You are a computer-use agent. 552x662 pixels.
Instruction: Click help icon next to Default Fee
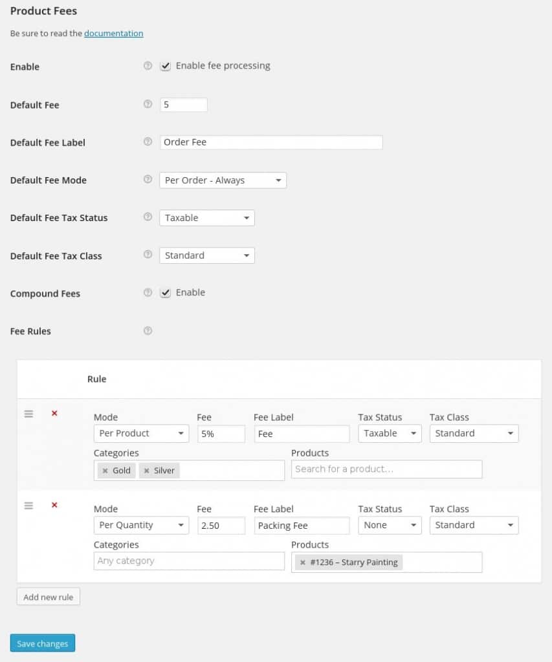coord(148,104)
